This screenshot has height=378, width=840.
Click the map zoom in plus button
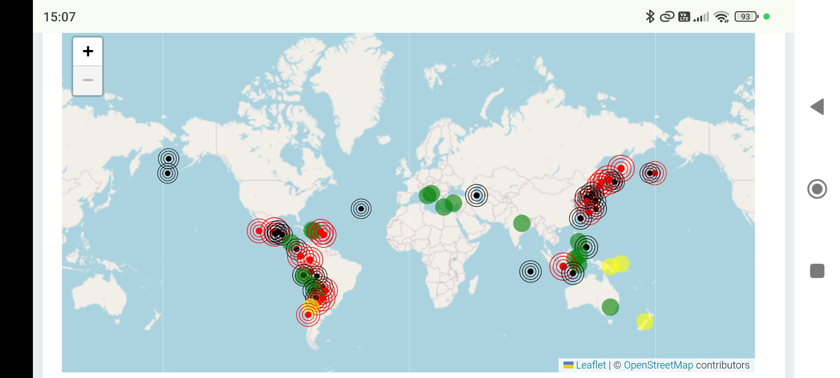click(88, 51)
